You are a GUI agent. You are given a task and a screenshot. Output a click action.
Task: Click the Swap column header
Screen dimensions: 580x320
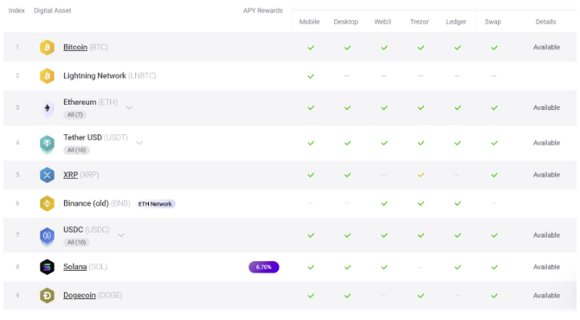point(493,22)
